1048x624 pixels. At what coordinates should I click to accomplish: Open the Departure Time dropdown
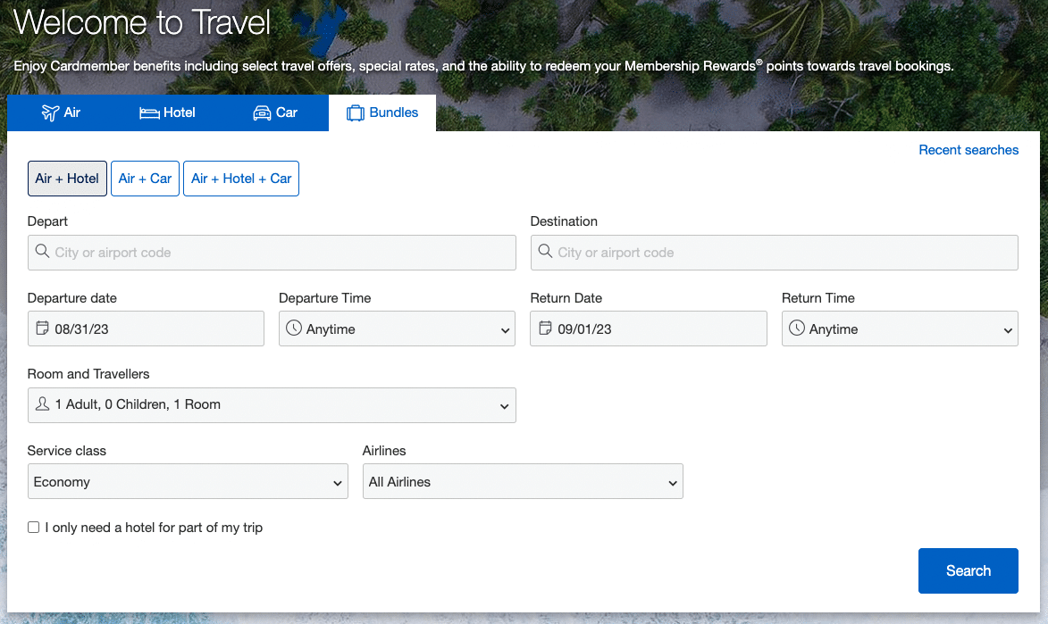pos(397,329)
